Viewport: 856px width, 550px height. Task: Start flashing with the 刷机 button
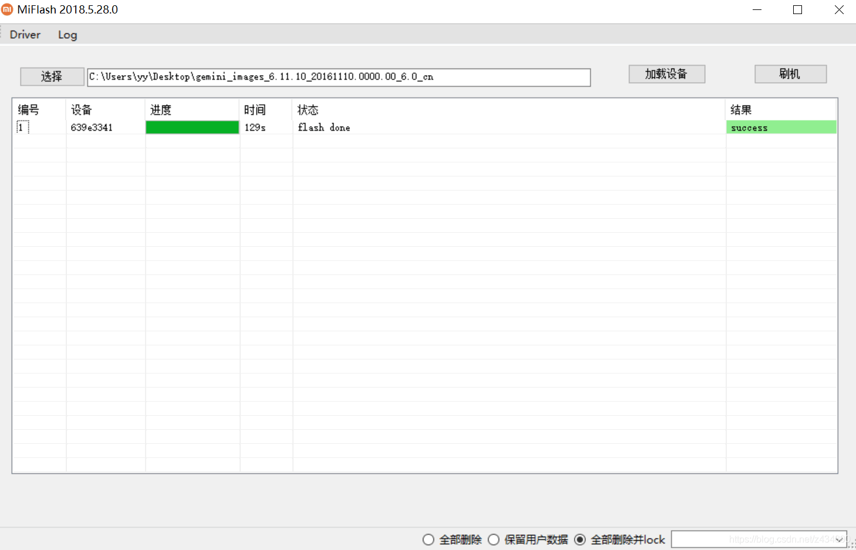tap(790, 74)
